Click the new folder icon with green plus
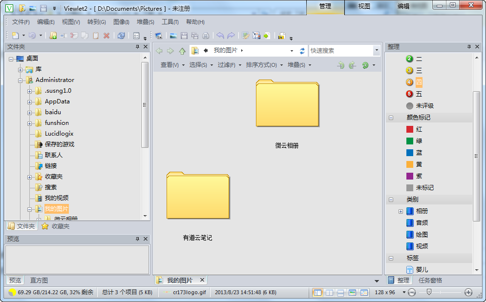Screen dimensions: 486x302 (x=53, y=36)
